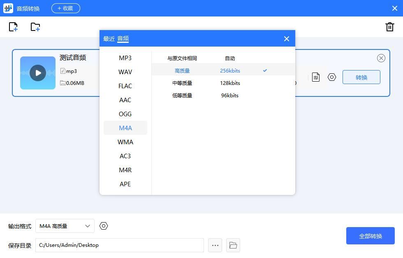Select OGG format
The width and height of the screenshot is (403, 258).
coord(125,114)
